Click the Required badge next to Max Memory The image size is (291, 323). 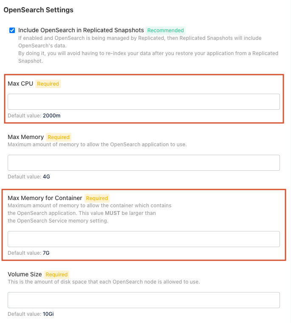pos(59,137)
